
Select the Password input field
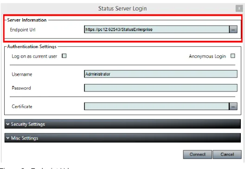(161, 88)
